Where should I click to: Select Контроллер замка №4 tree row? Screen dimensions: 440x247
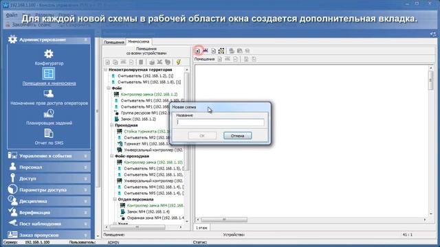[x=155, y=205]
